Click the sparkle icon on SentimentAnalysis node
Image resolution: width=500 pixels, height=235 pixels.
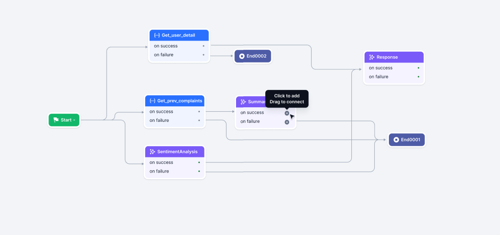click(152, 151)
